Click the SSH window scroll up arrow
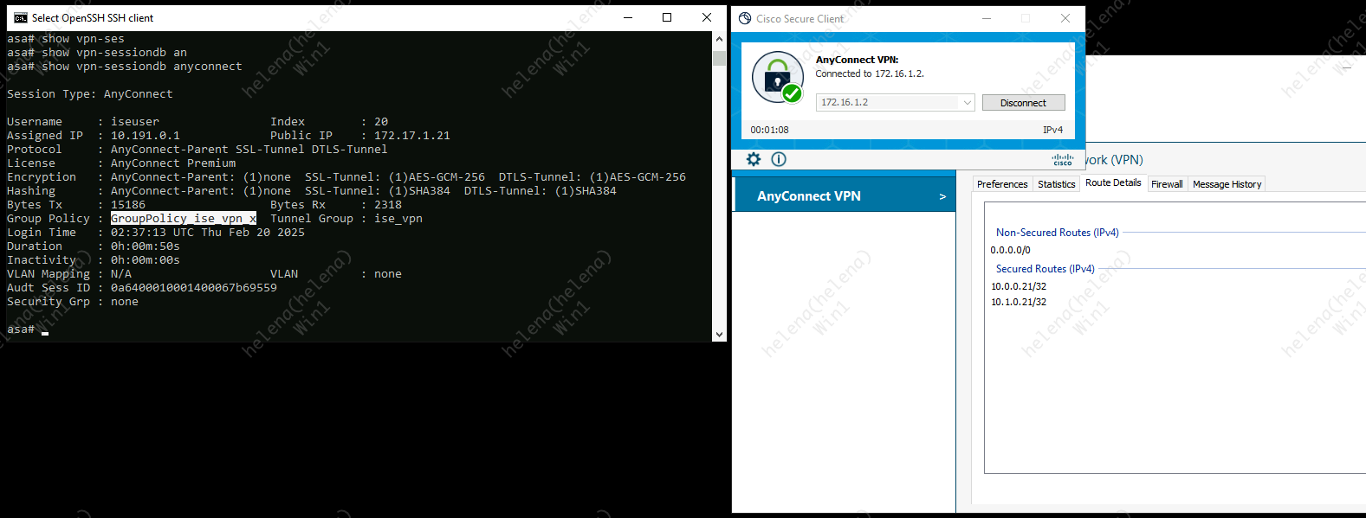 point(719,39)
